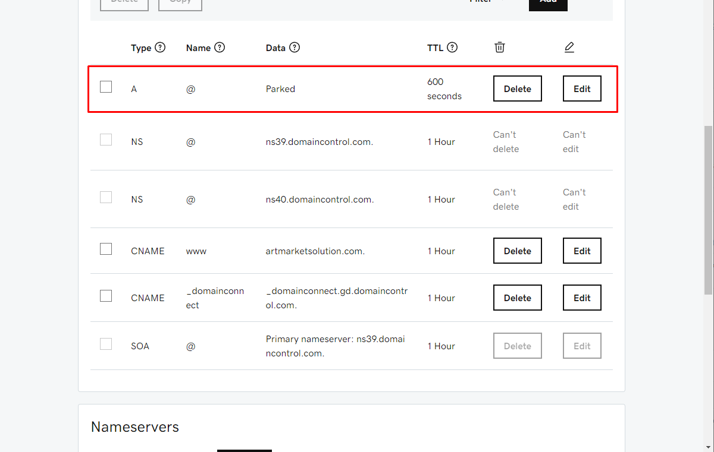This screenshot has height=452, width=714.
Task: Tick the _domainconnect CNAME record checkbox
Action: point(106,296)
